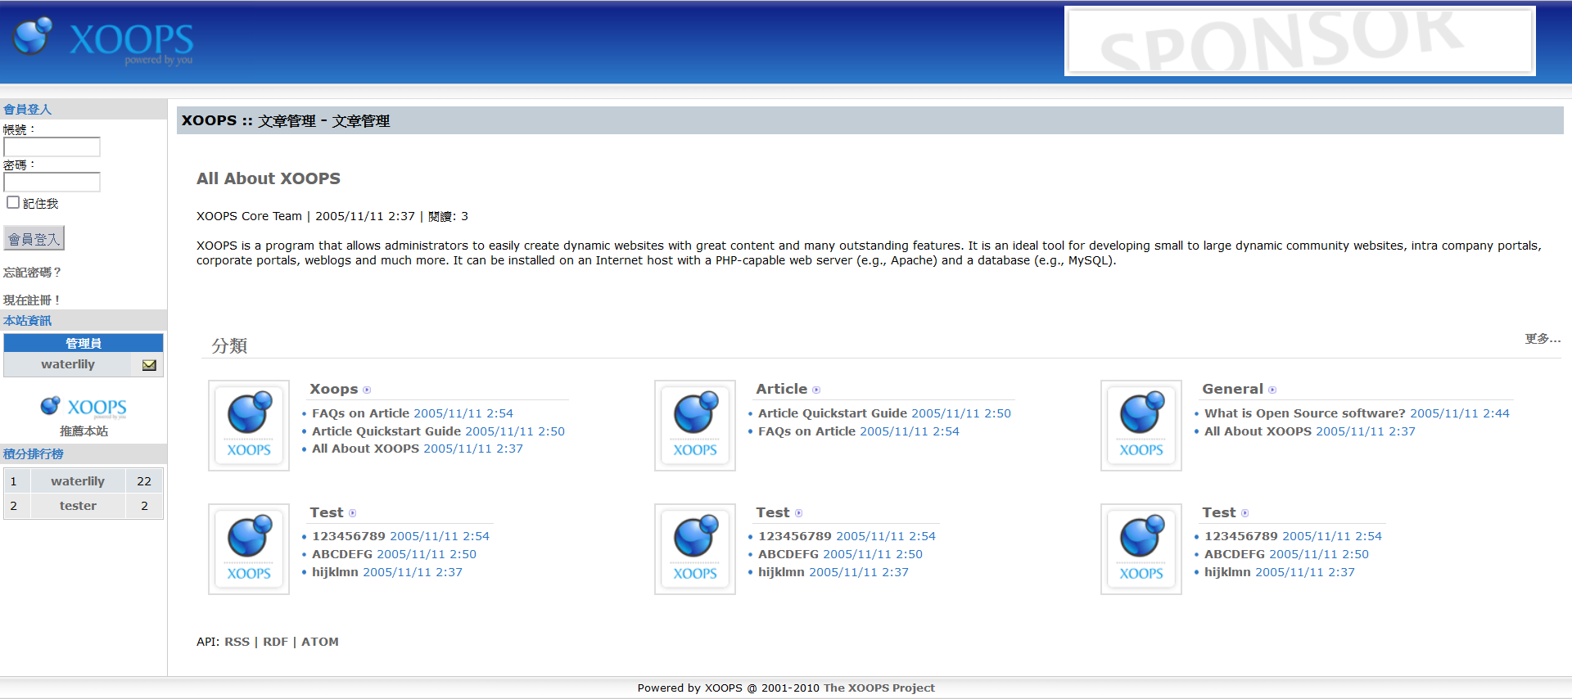Click the 推薦本站 recommend this site link
This screenshot has width=1572, height=699.
point(84,431)
